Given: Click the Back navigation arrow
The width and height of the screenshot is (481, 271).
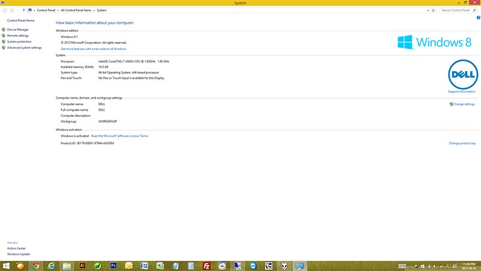Looking at the screenshot, I should (x=5, y=10).
